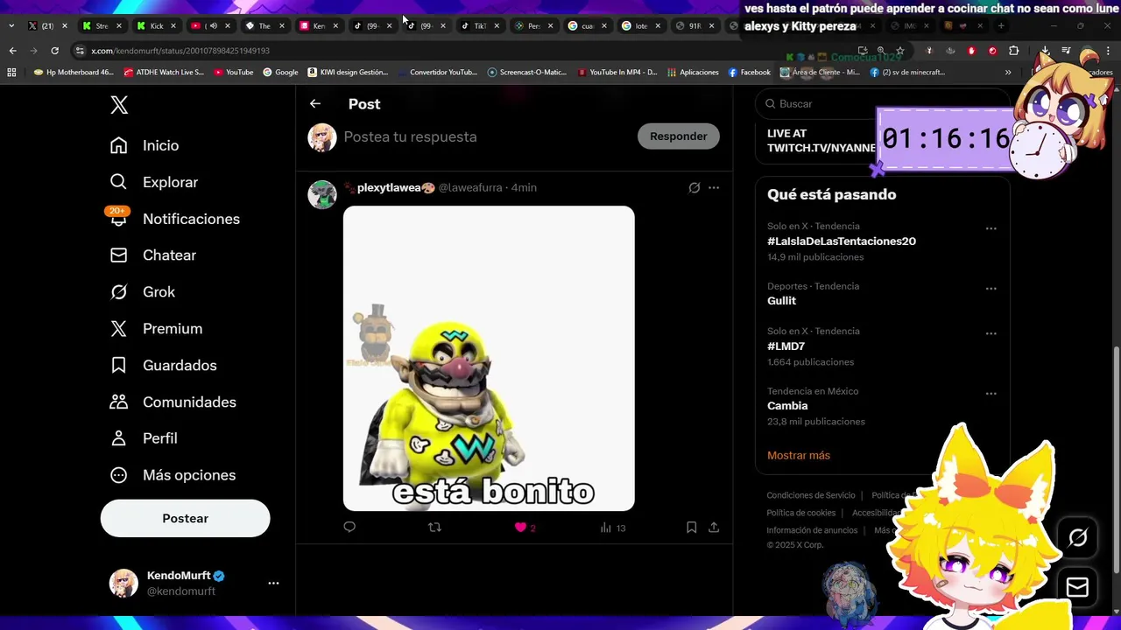The image size is (1121, 630).
Task: Open more options on plexytlawea reply
Action: point(714,188)
